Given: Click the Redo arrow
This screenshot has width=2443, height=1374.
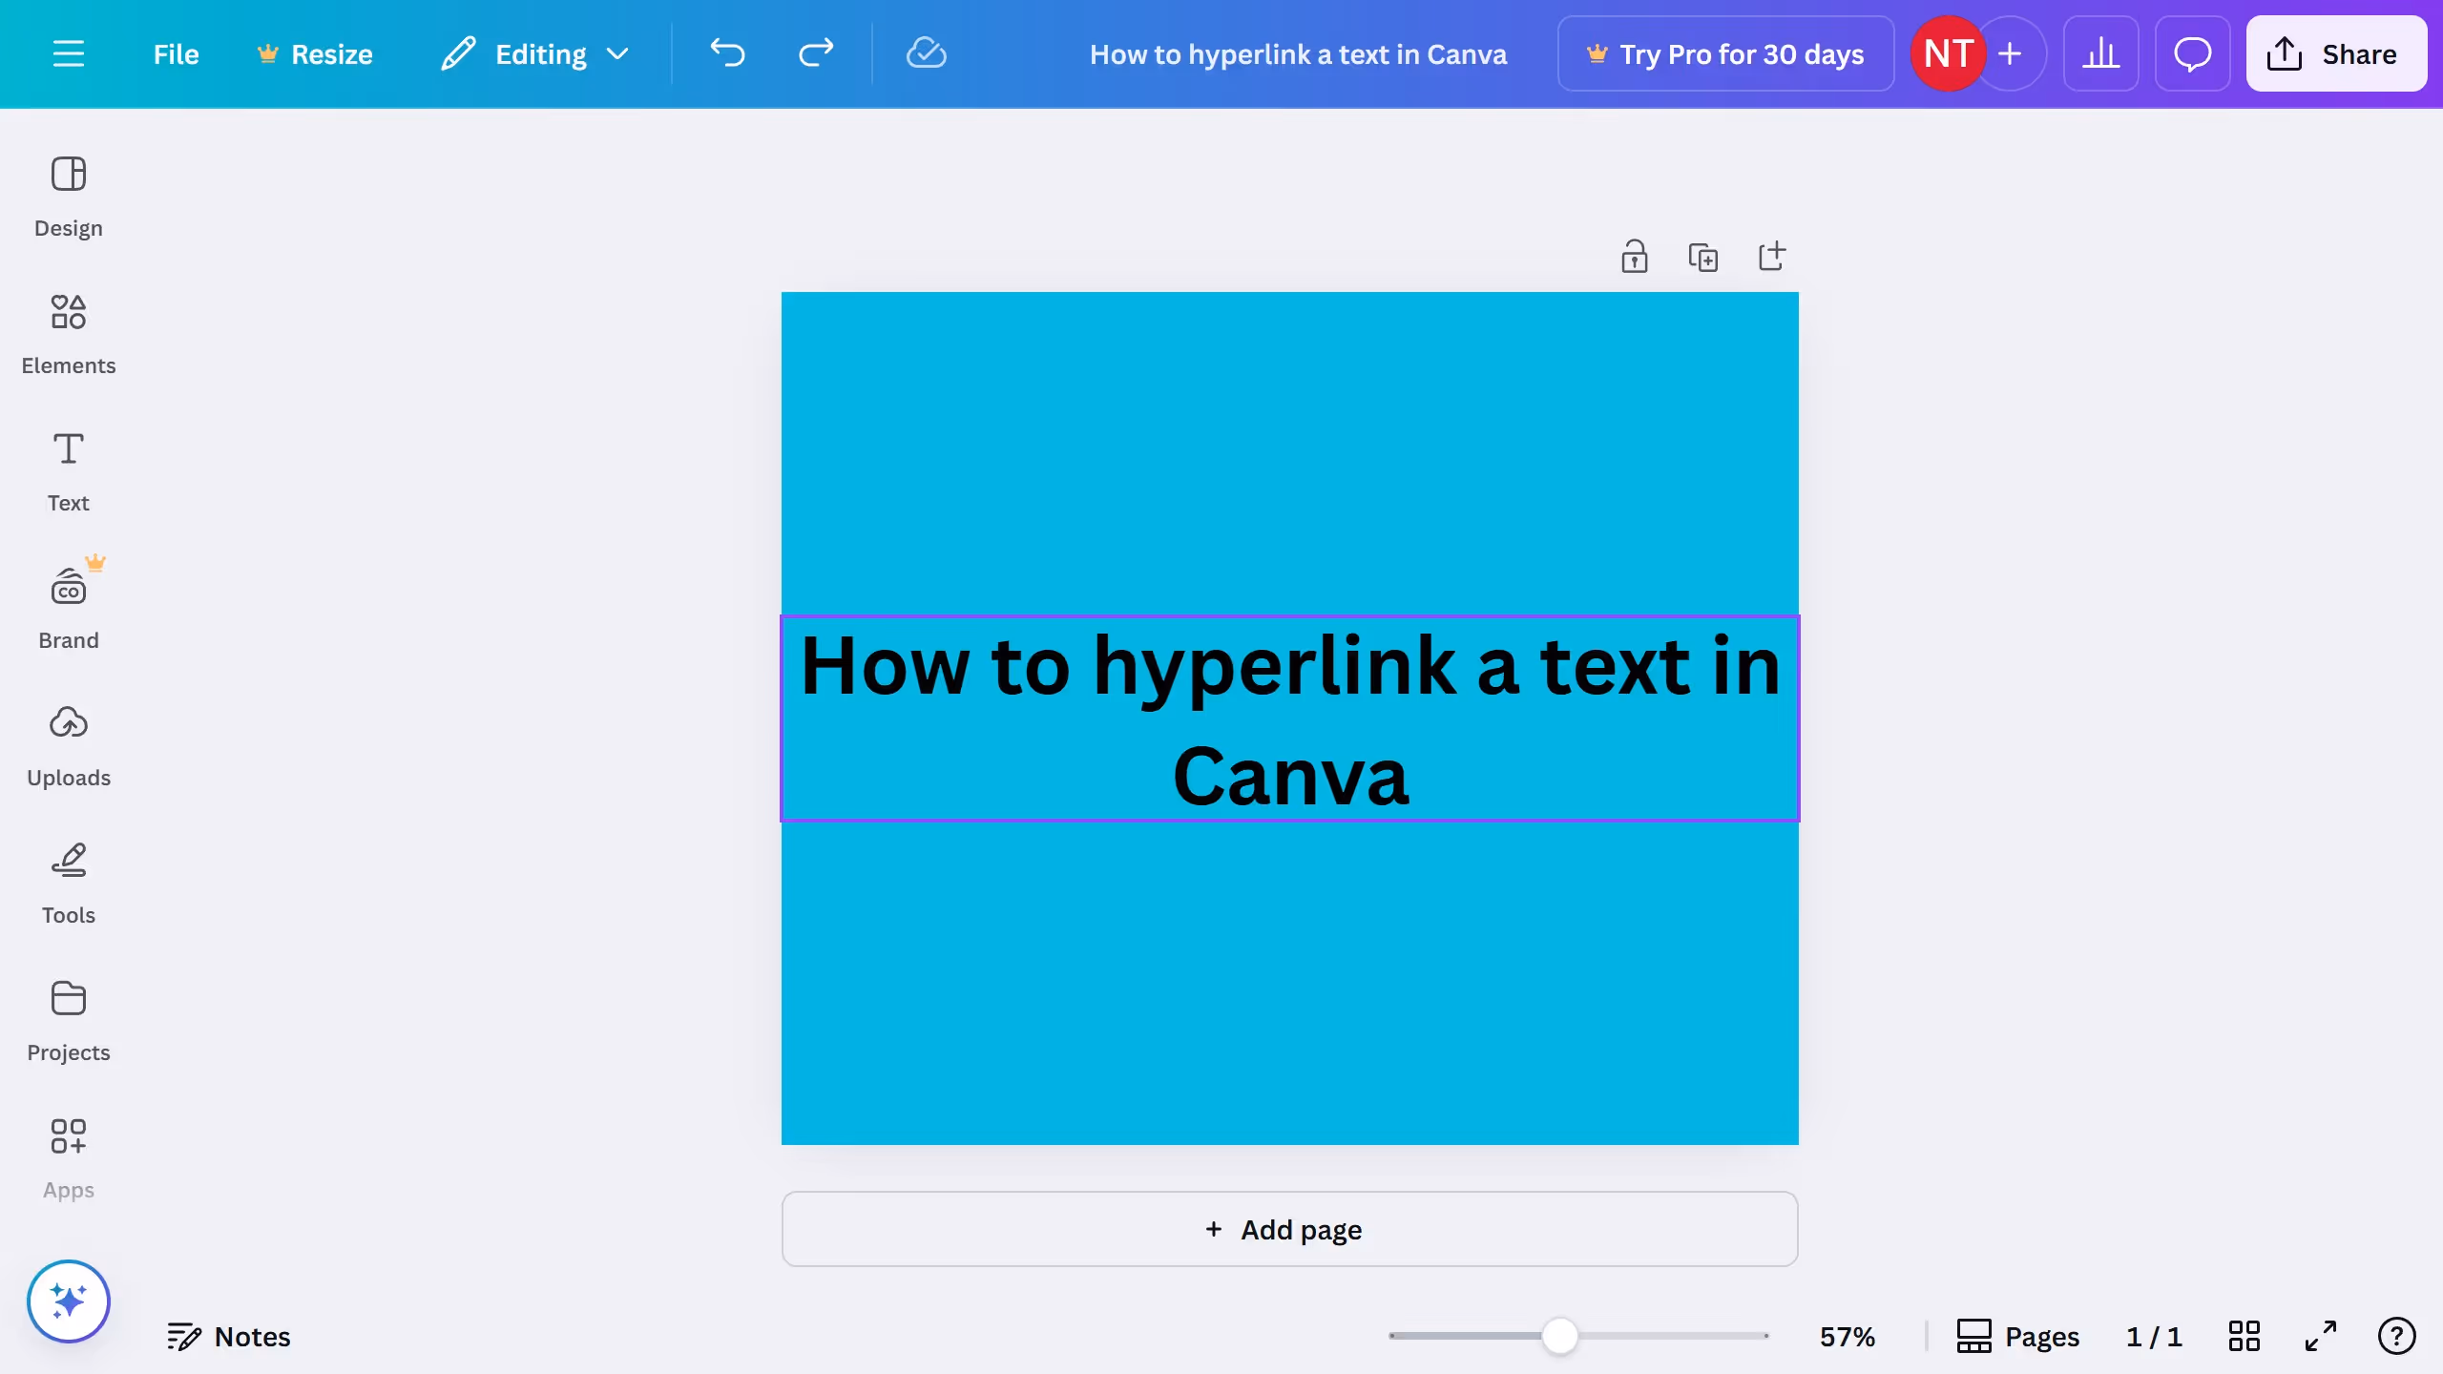Looking at the screenshot, I should pyautogui.click(x=816, y=53).
